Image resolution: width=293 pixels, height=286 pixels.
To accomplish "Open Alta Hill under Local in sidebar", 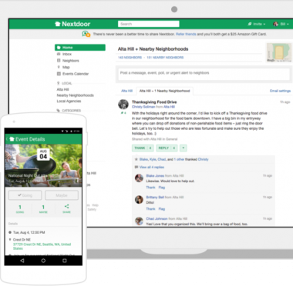I will pos(62,89).
